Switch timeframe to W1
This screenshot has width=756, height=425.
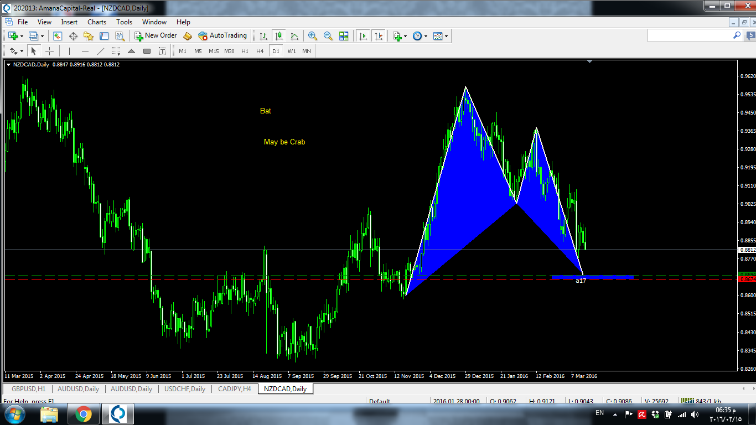pyautogui.click(x=291, y=51)
